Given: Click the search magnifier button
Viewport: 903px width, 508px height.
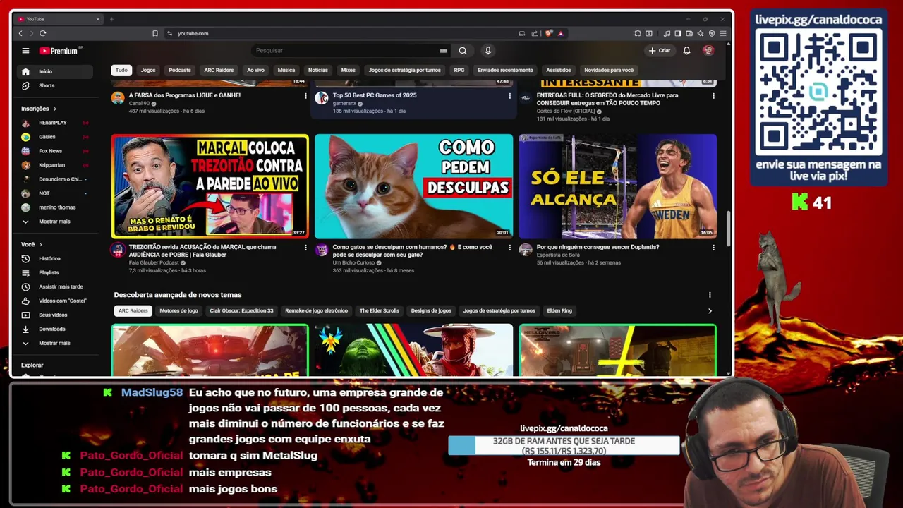Looking at the screenshot, I should point(463,51).
